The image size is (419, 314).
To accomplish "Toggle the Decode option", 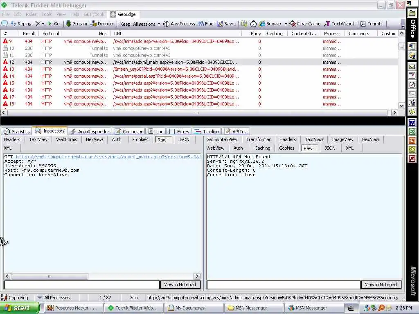I will (102, 24).
